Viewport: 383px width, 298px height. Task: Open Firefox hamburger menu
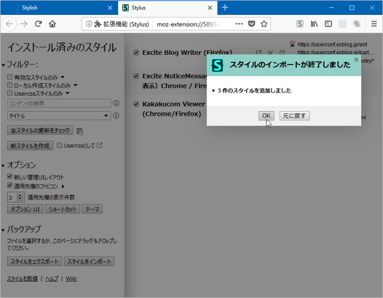pyautogui.click(x=374, y=24)
